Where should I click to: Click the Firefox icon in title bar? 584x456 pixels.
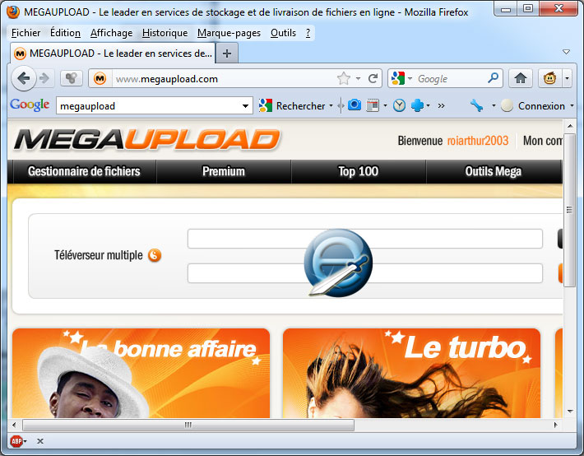(x=13, y=12)
